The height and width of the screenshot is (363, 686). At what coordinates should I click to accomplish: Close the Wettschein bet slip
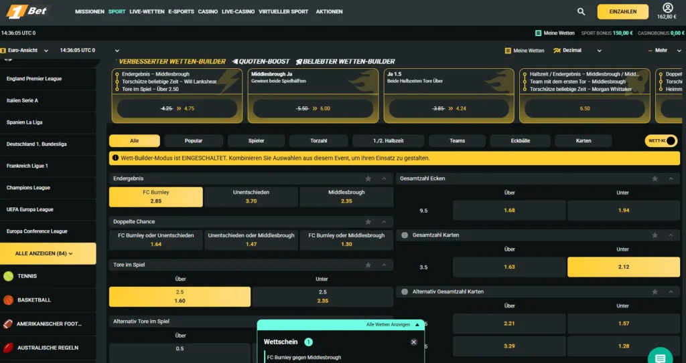coord(413,342)
